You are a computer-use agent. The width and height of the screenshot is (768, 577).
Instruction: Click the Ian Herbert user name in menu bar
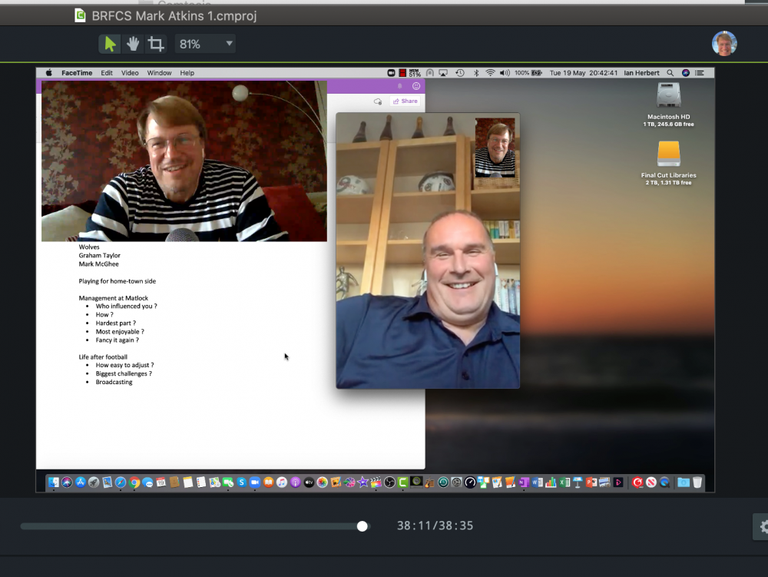pos(641,73)
